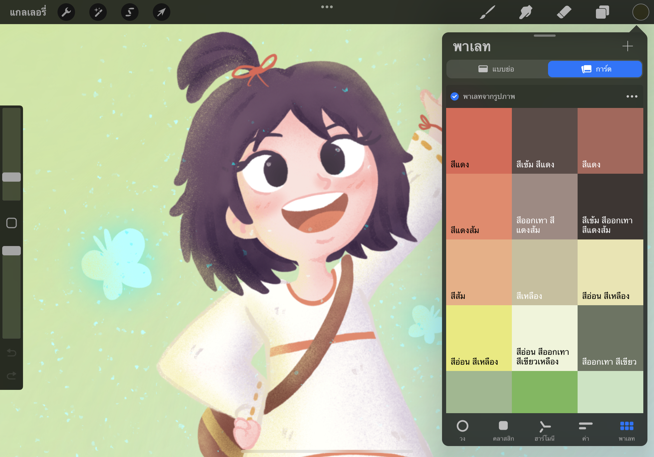Open the Adjustments magic wand menu
The width and height of the screenshot is (654, 457).
[98, 12]
